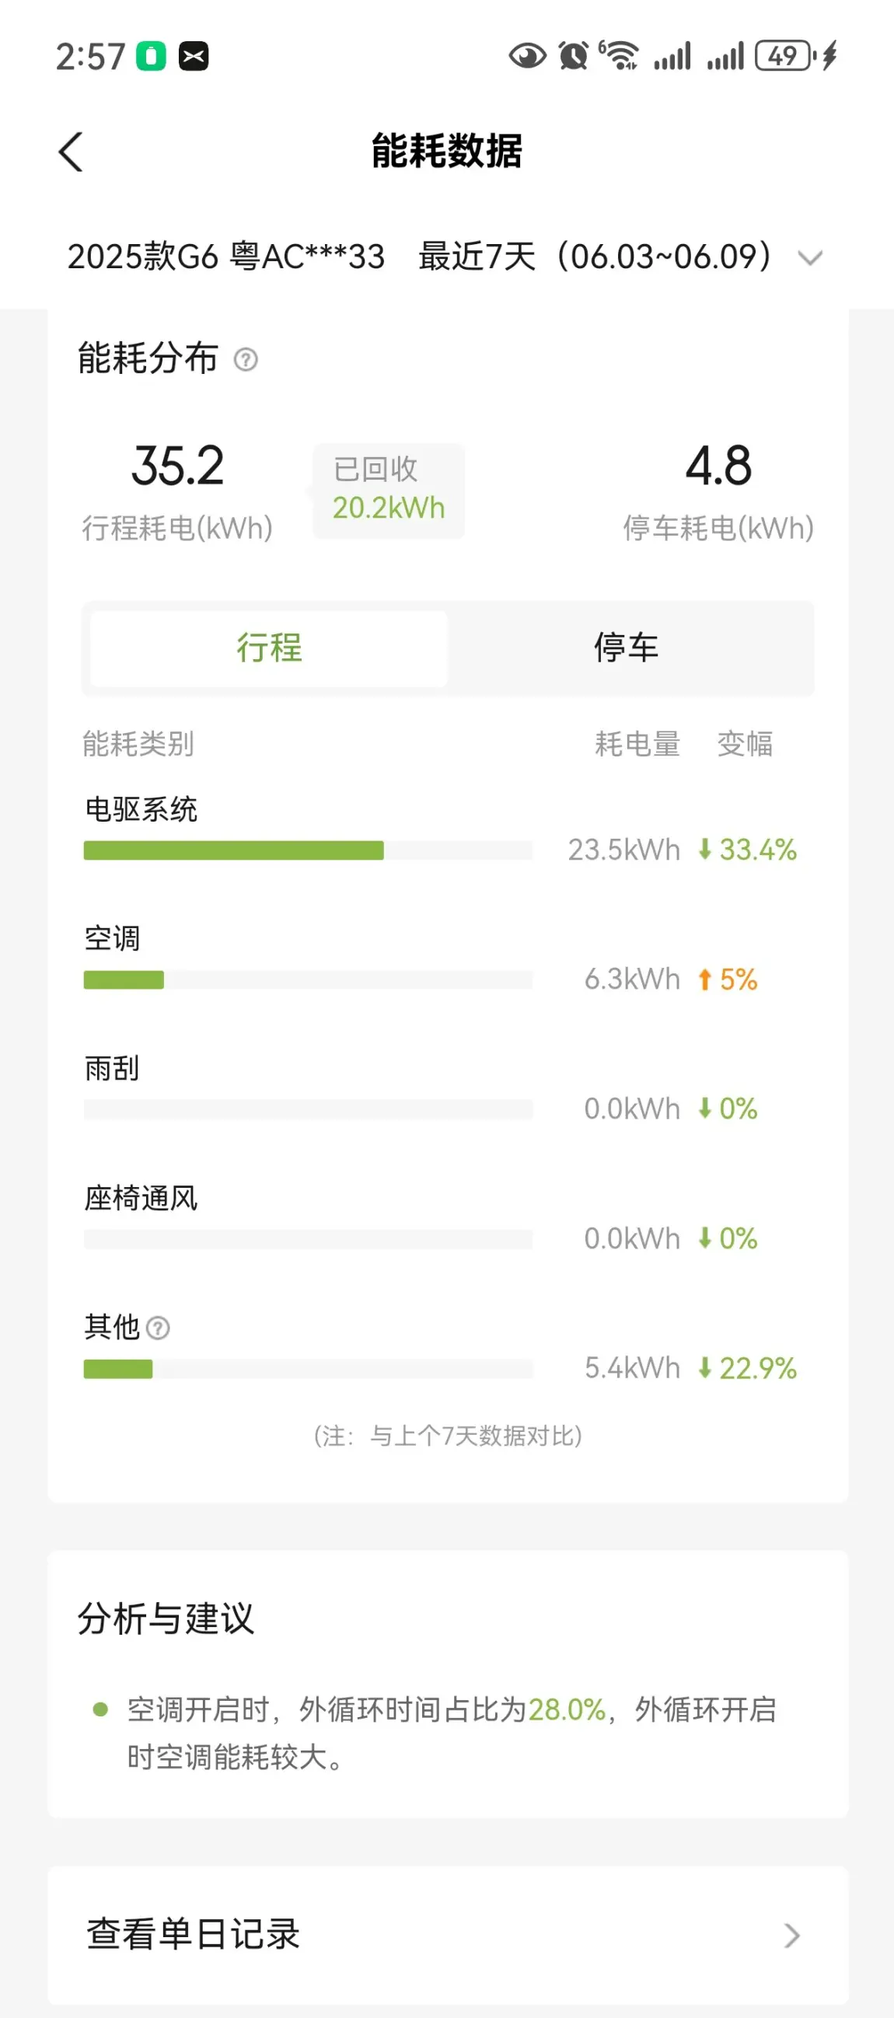Tap the green battery app status icon
The height and width of the screenshot is (2018, 894).
coord(152,57)
